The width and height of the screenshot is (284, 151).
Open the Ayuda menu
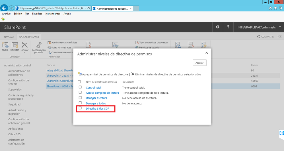tap(67, 14)
